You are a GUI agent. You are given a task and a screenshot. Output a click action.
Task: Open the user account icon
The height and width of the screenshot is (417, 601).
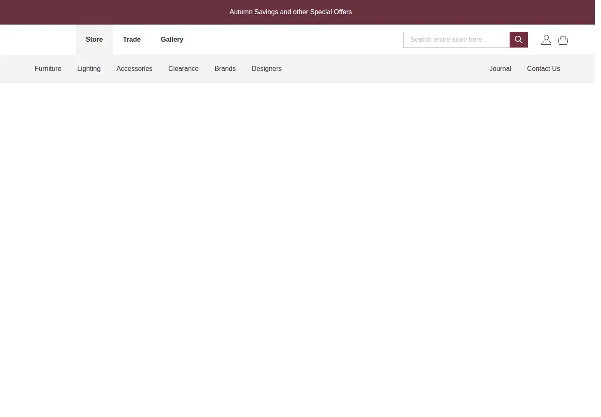(x=546, y=40)
